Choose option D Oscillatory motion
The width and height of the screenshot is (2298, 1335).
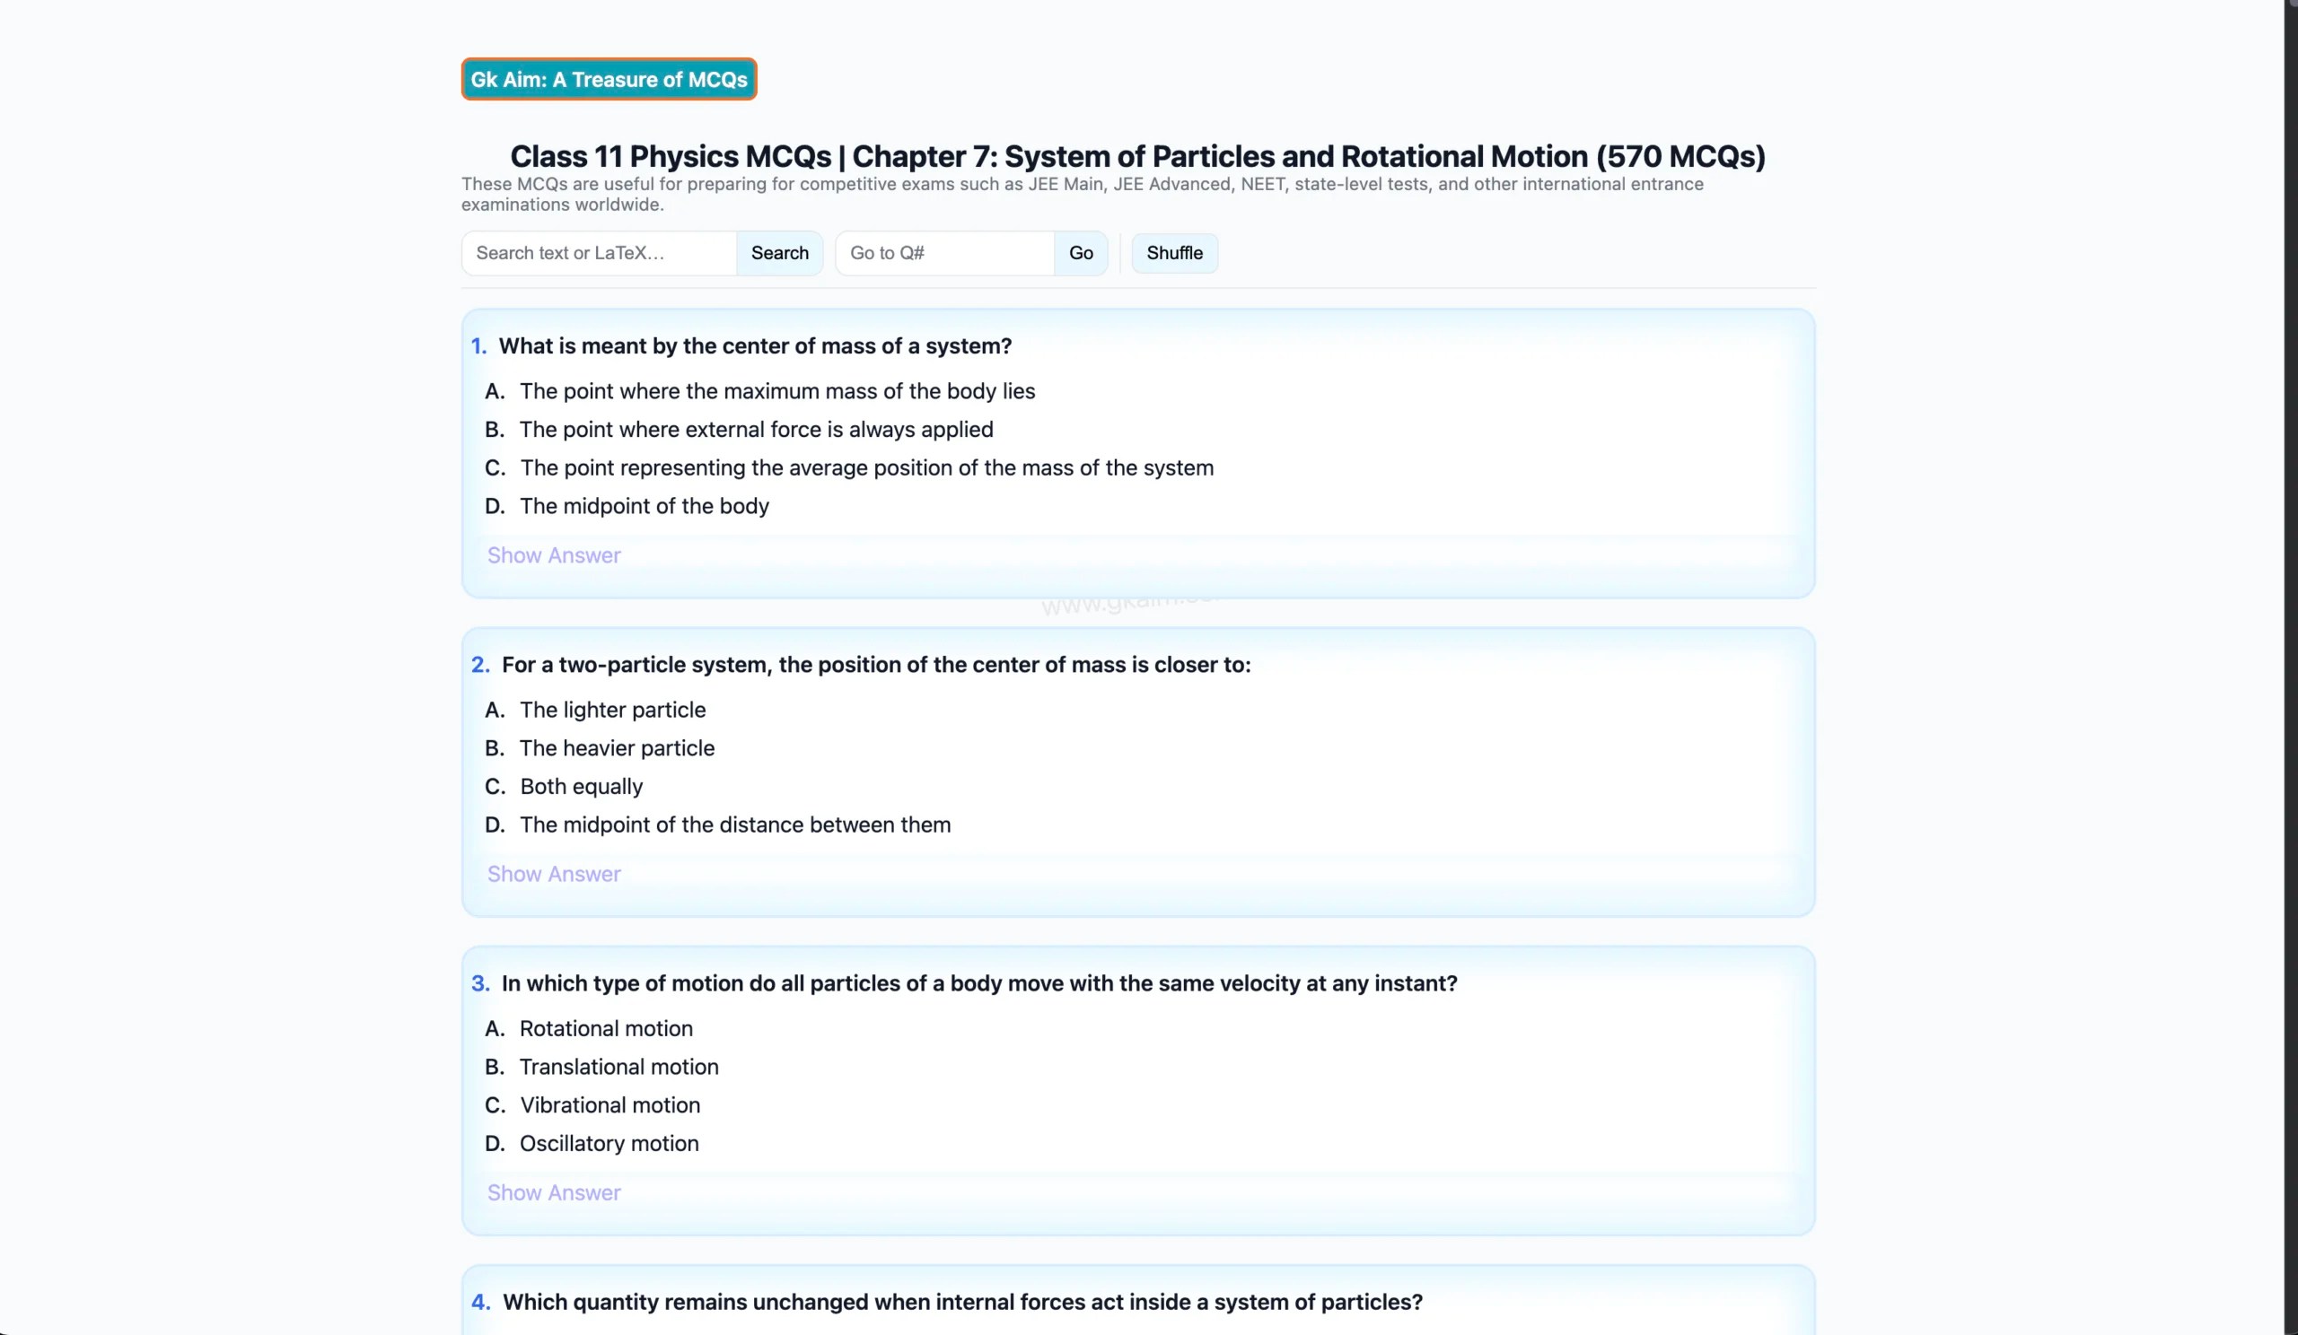click(x=609, y=1144)
